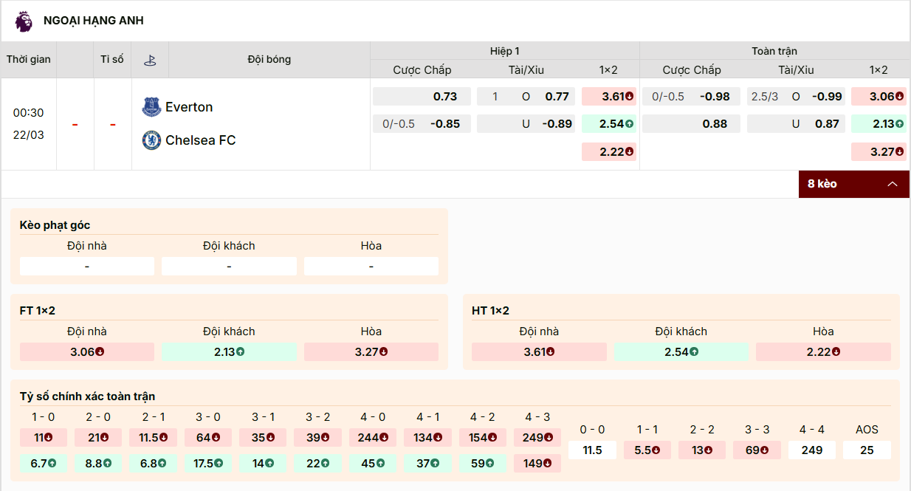
Task: Select the Hiệp 1 handicap odds -0.85
Action: coord(422,123)
